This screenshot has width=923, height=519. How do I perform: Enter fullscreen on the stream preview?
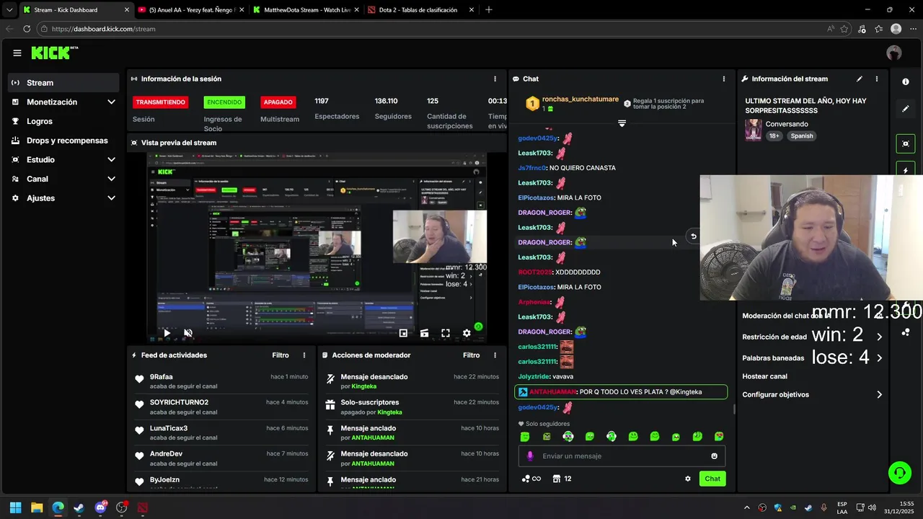click(x=446, y=333)
